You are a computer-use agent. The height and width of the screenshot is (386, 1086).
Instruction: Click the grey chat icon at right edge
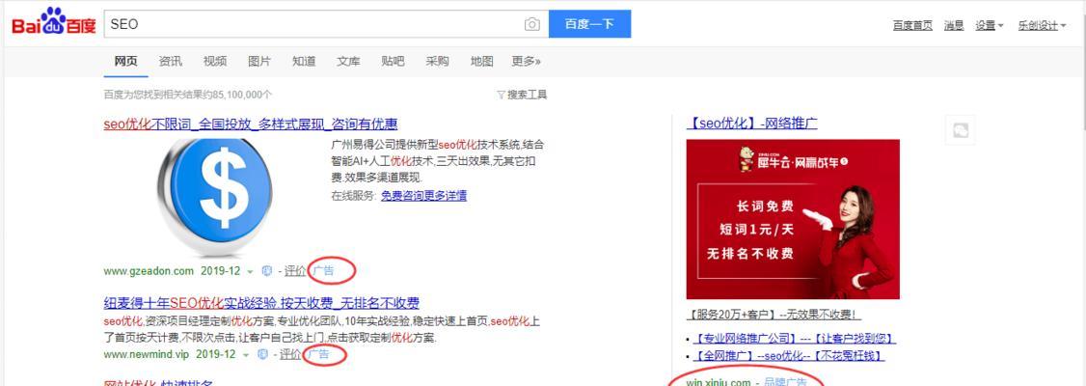pyautogui.click(x=960, y=130)
